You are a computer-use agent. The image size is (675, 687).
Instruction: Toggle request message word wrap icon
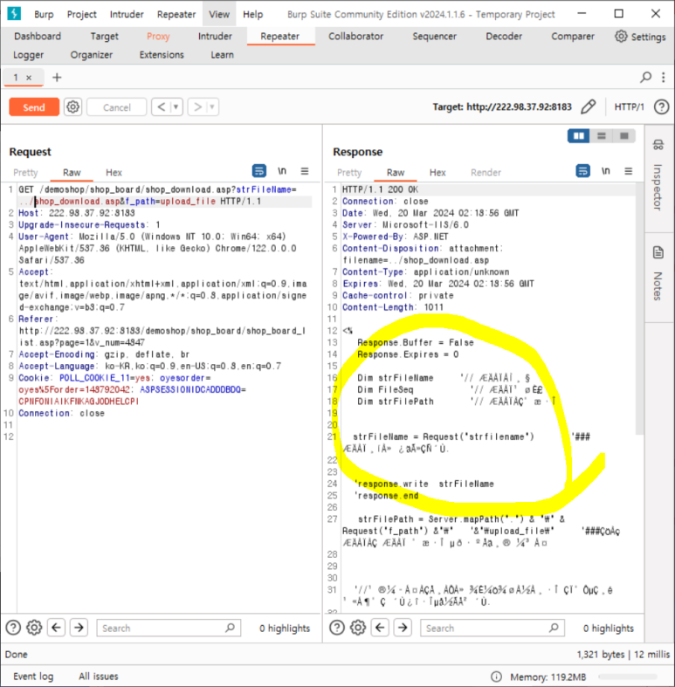coord(259,171)
